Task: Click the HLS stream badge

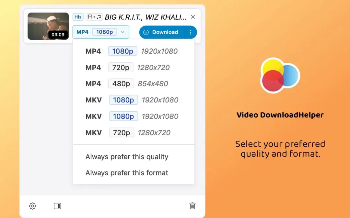Action: 78,17
